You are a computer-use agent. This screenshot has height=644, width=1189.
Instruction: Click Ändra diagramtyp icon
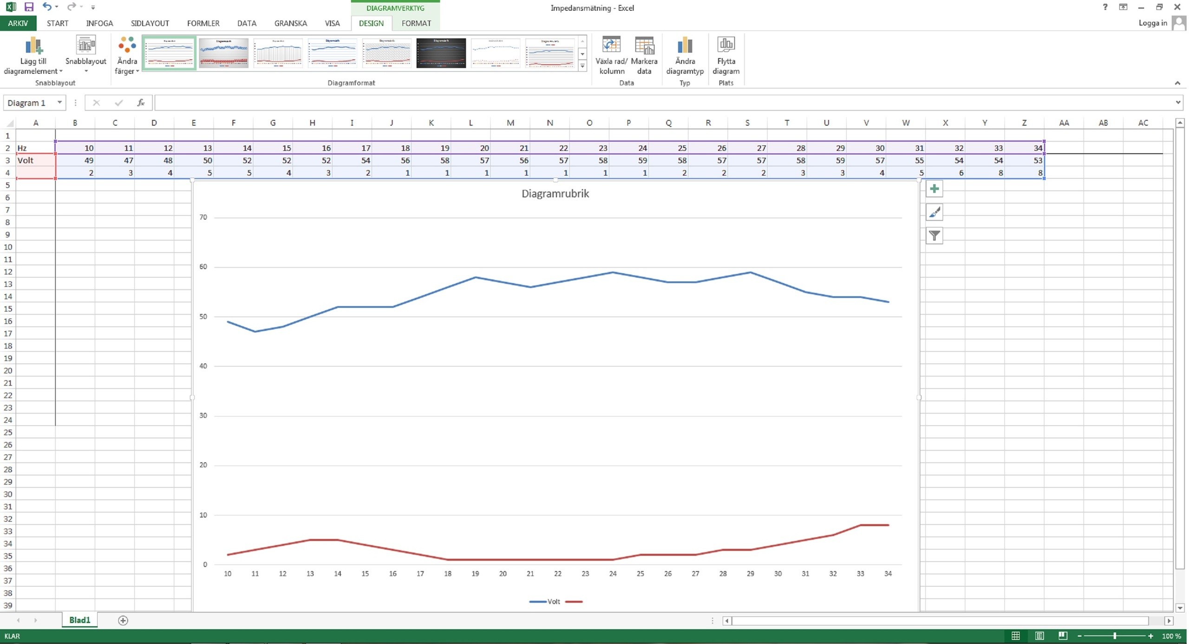[685, 46]
